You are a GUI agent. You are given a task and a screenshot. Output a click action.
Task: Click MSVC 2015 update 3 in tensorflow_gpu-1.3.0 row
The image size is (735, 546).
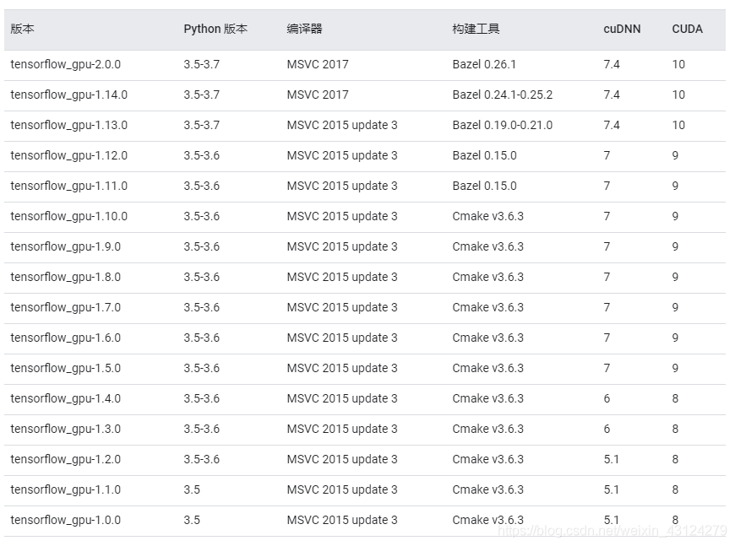click(x=342, y=430)
